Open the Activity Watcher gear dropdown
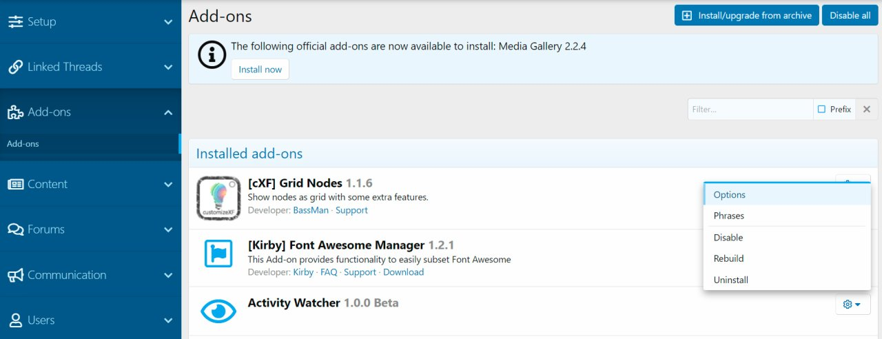The image size is (882, 339). pos(852,305)
